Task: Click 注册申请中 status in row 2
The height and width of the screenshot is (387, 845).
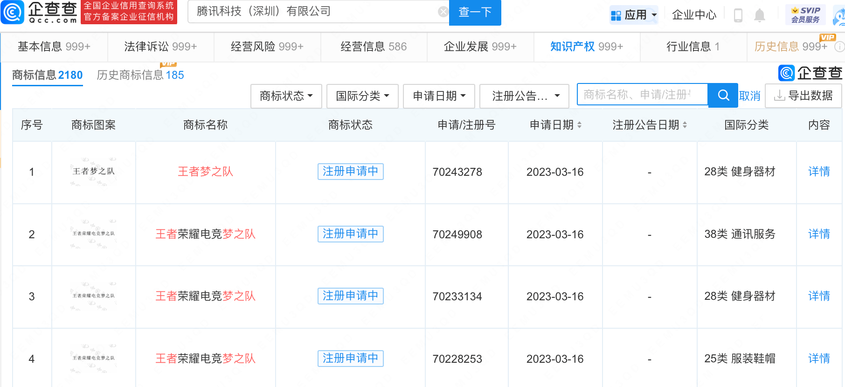Action: coord(351,234)
